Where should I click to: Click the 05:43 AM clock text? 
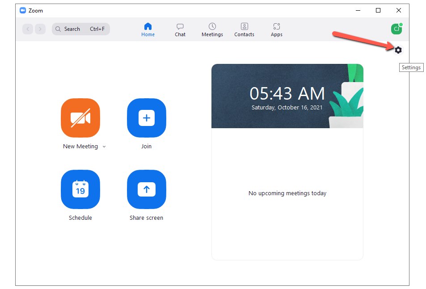click(287, 93)
